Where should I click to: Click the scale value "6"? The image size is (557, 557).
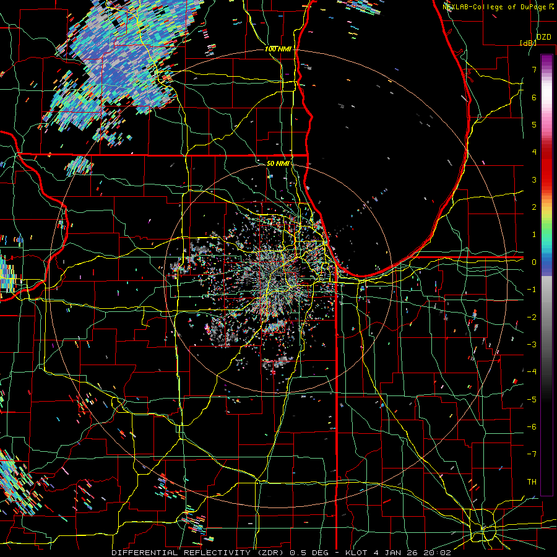tap(534, 97)
